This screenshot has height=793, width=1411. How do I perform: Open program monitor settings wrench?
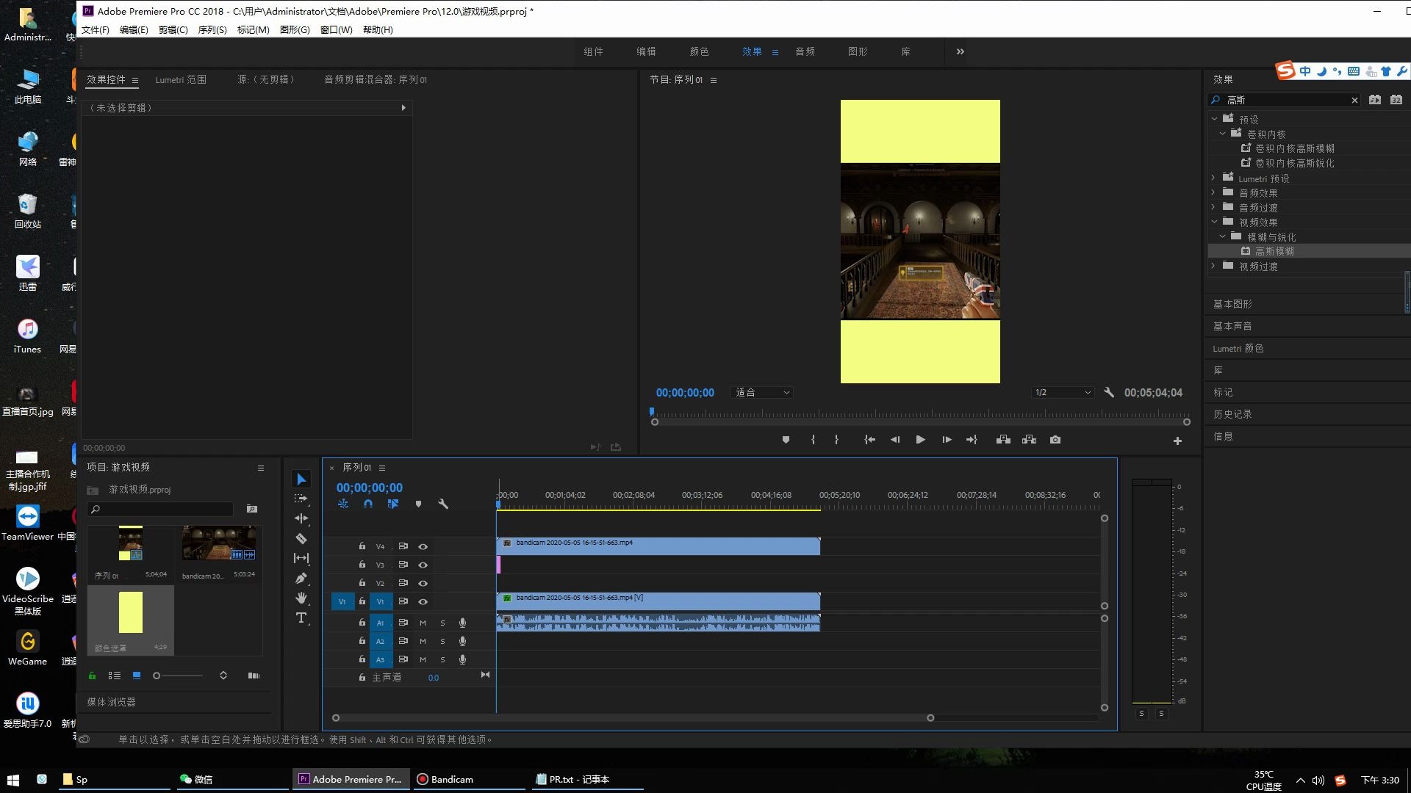click(x=1109, y=393)
